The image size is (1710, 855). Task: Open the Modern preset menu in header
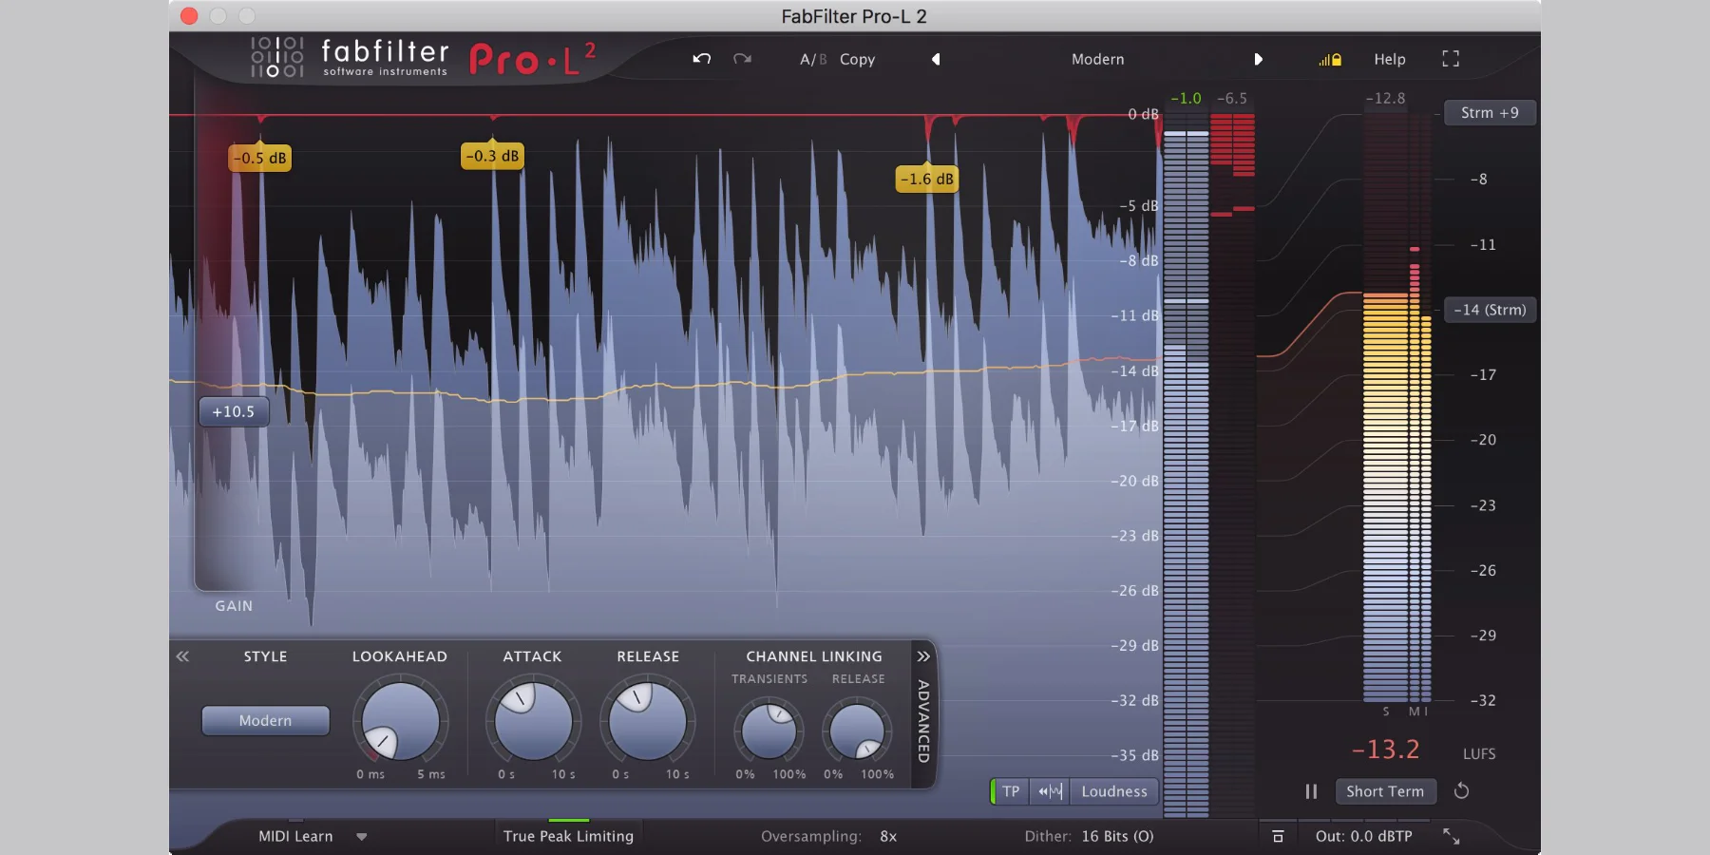[x=1097, y=59]
